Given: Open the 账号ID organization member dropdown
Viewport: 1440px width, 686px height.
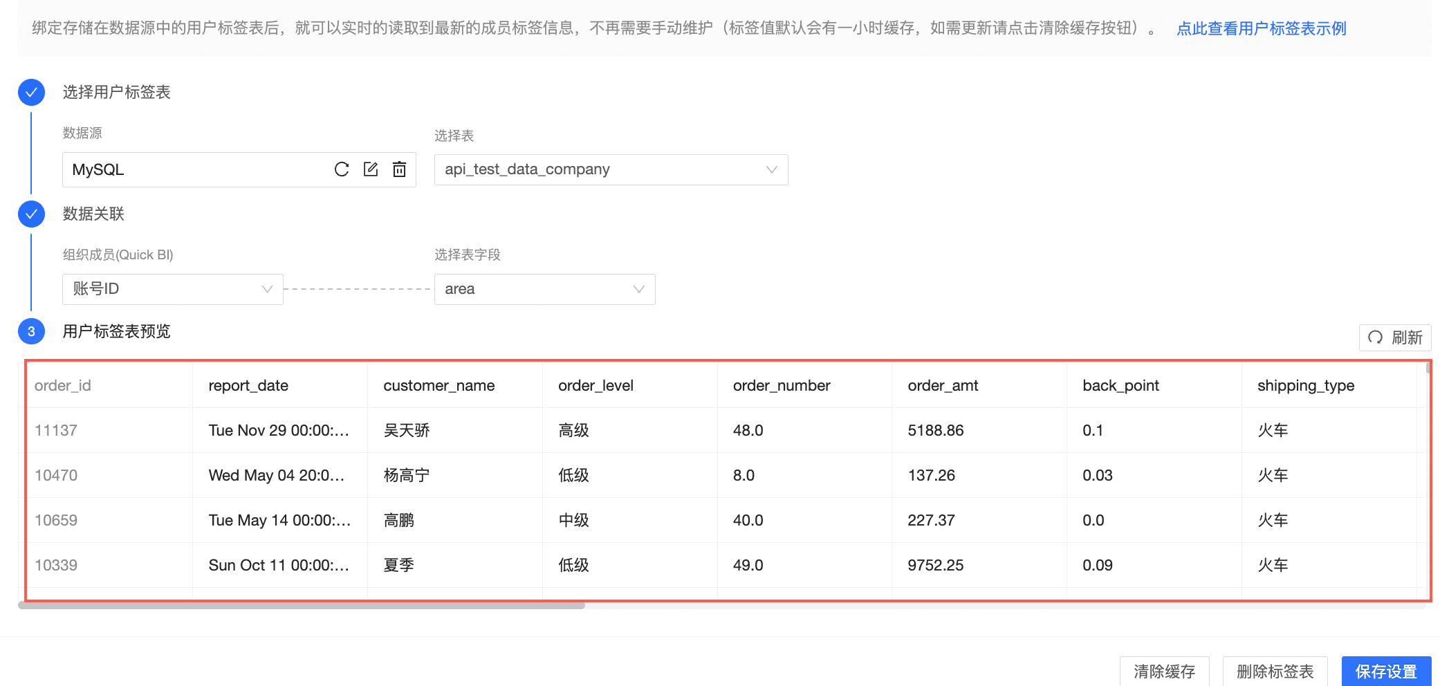Looking at the screenshot, I should coord(172,289).
